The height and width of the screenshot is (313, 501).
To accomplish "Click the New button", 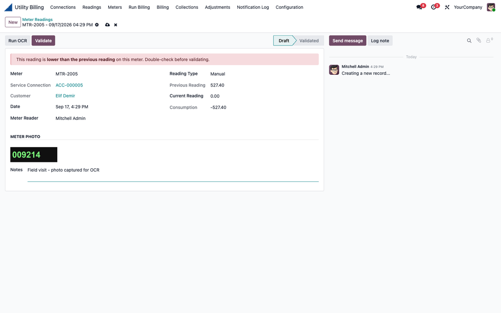I will pyautogui.click(x=13, y=22).
